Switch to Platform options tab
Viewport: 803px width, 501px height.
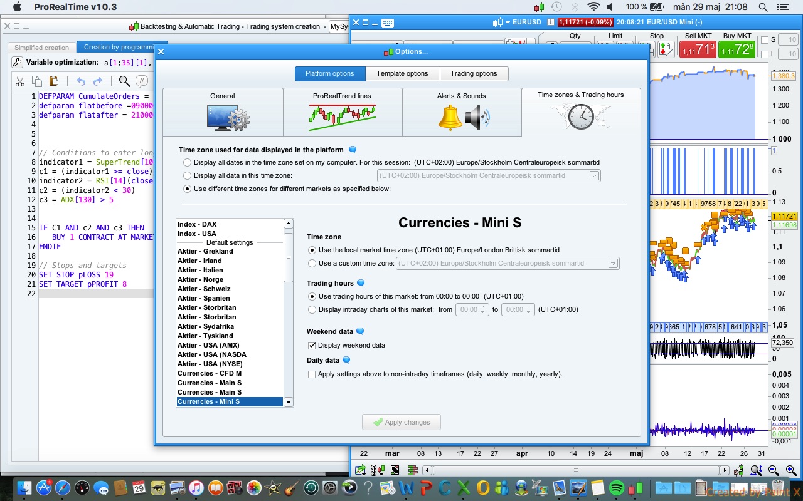click(x=330, y=74)
